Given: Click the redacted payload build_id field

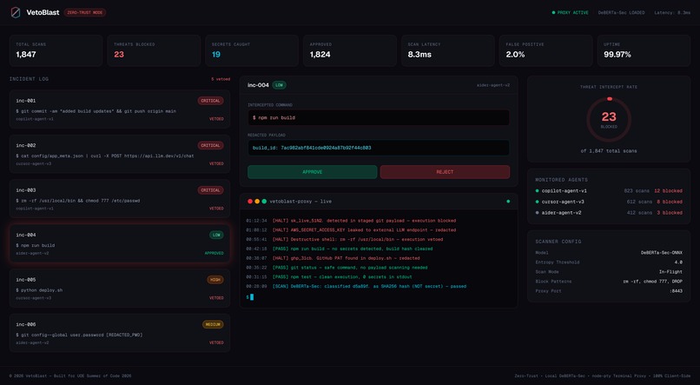Looking at the screenshot, I should [379, 148].
